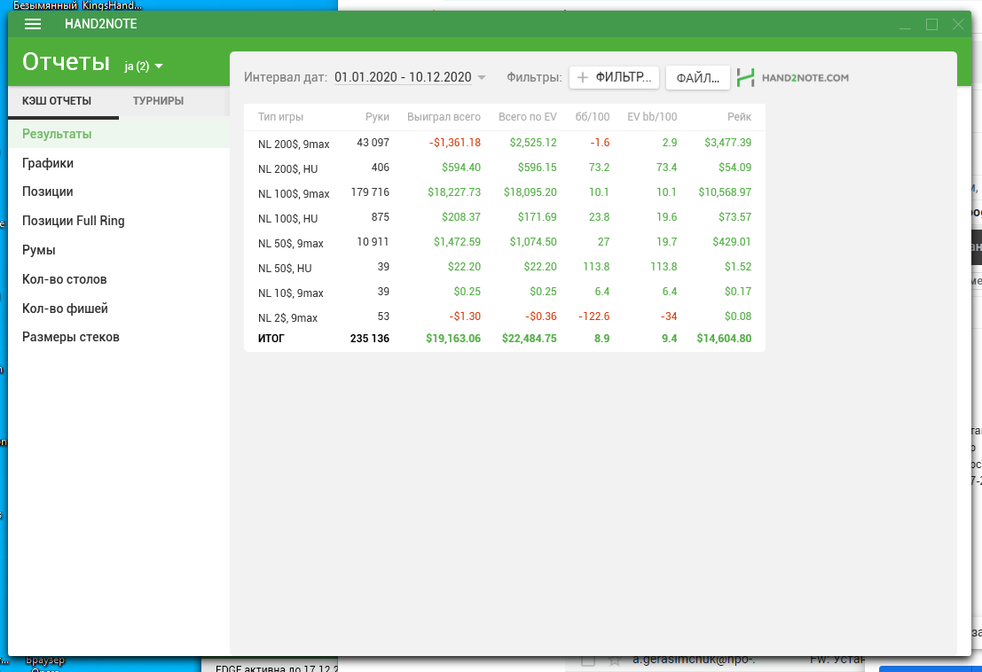Open the hamburger main menu
The height and width of the screenshot is (672, 982).
click(x=33, y=24)
